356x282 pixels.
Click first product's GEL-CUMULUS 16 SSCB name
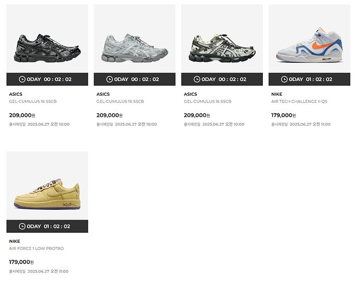coord(33,101)
